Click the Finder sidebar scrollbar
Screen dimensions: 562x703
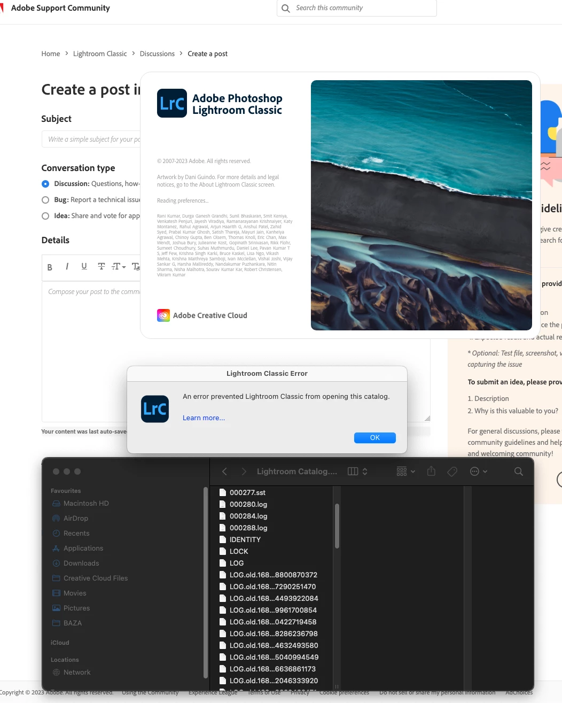coord(205,583)
